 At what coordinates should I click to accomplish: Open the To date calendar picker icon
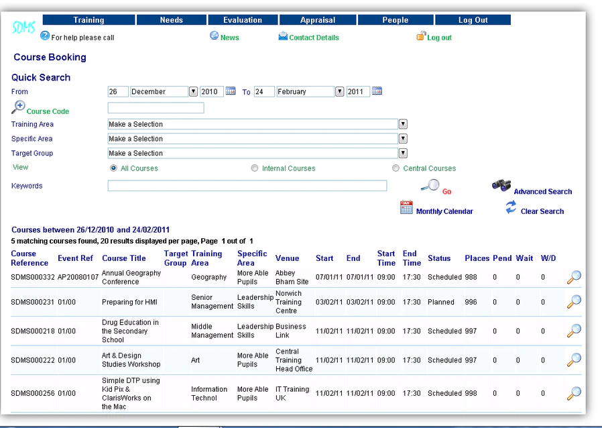click(377, 91)
